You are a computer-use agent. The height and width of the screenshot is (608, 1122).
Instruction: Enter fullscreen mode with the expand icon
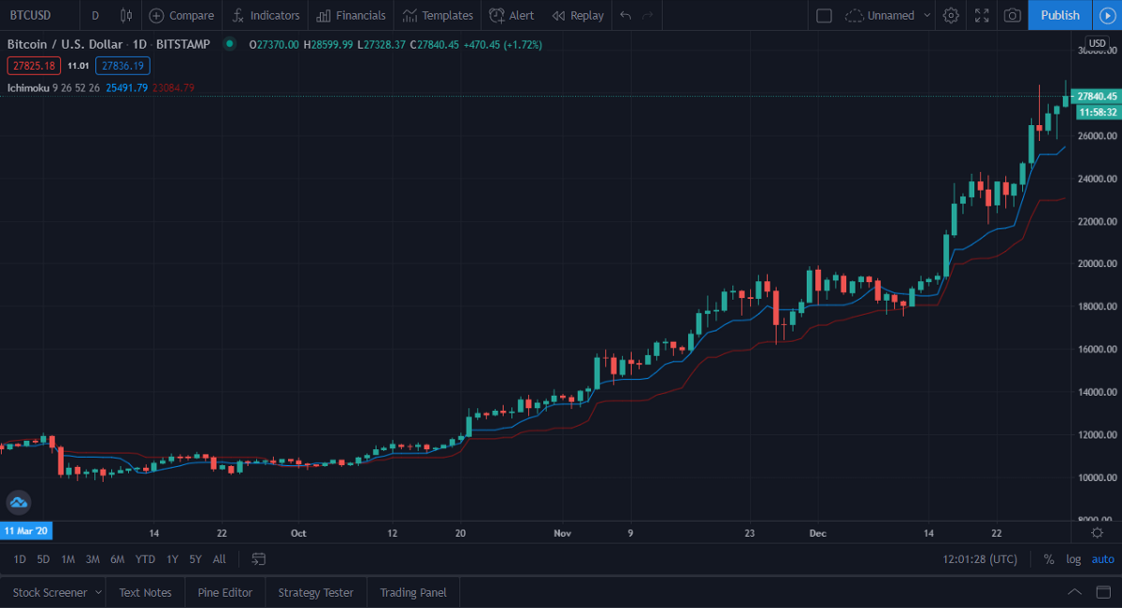coord(982,15)
